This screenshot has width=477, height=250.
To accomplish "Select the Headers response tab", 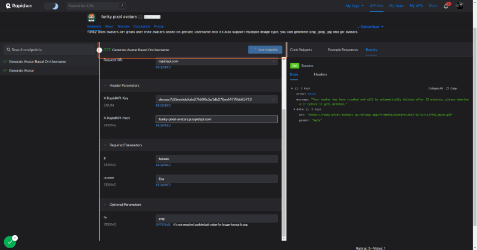I will [x=320, y=74].
